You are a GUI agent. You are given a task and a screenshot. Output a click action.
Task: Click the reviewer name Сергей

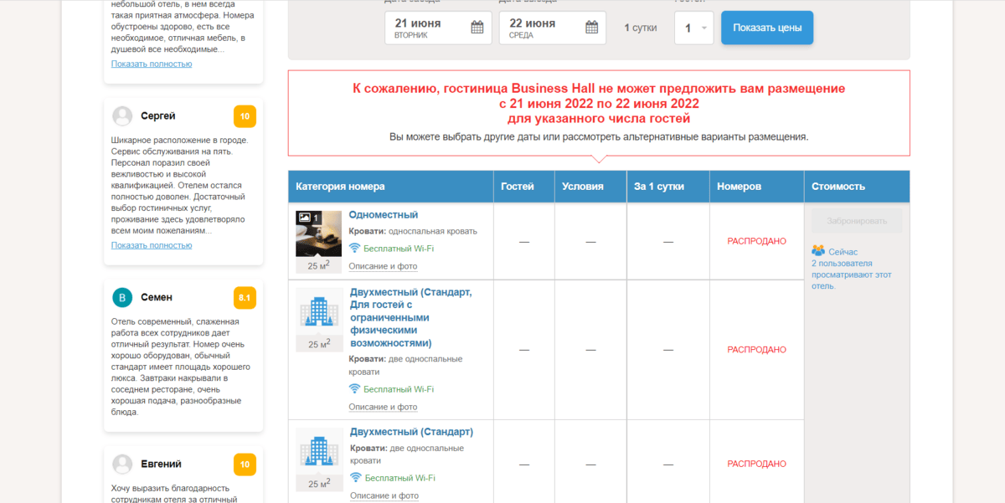pos(158,115)
